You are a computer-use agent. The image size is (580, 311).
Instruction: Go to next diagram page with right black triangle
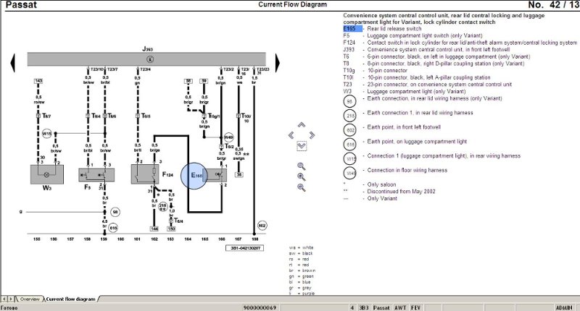[278, 62]
